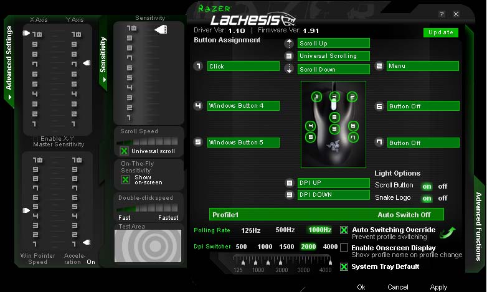Select button 2 circle on mouse diagram
The height and width of the screenshot is (292, 487).
pyautogui.click(x=352, y=97)
